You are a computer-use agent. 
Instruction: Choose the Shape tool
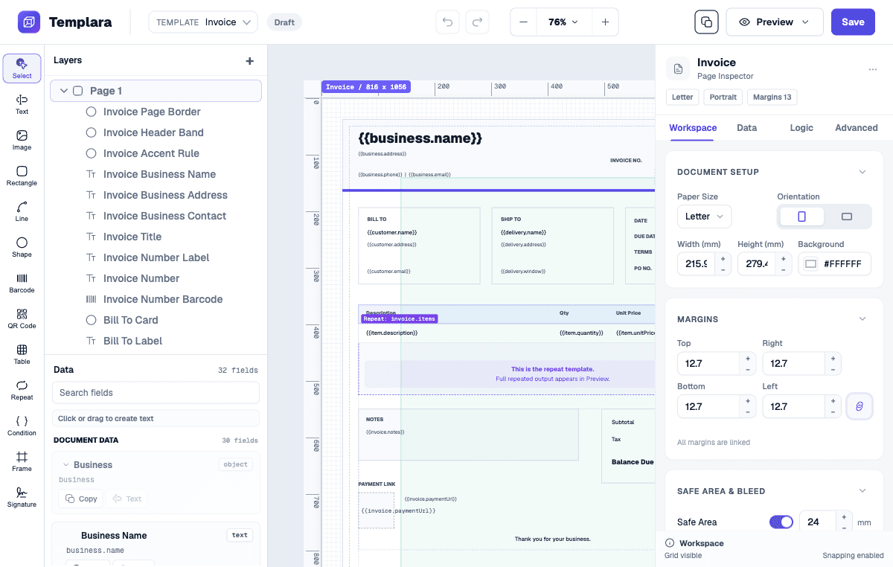[22, 247]
